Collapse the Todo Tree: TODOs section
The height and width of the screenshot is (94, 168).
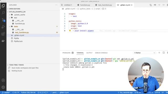[x=33, y=65]
